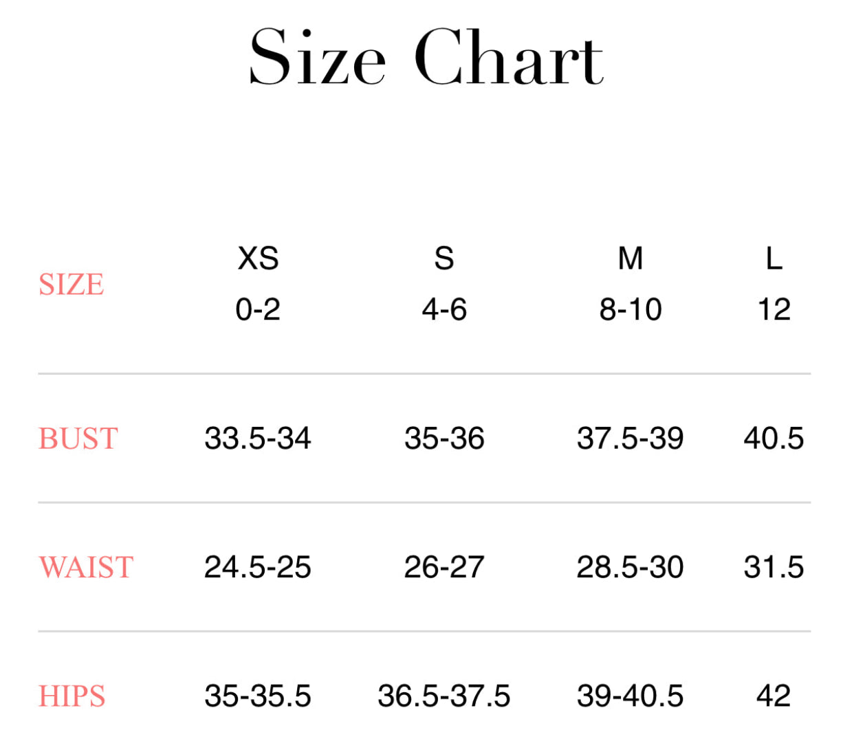The width and height of the screenshot is (854, 750).
Task: Select the 24.5-25 waist measurement
Action: tap(258, 567)
